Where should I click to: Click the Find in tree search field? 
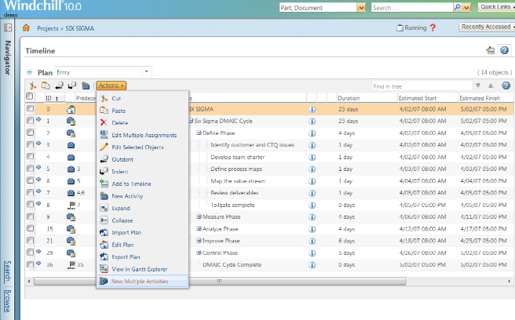(421, 85)
